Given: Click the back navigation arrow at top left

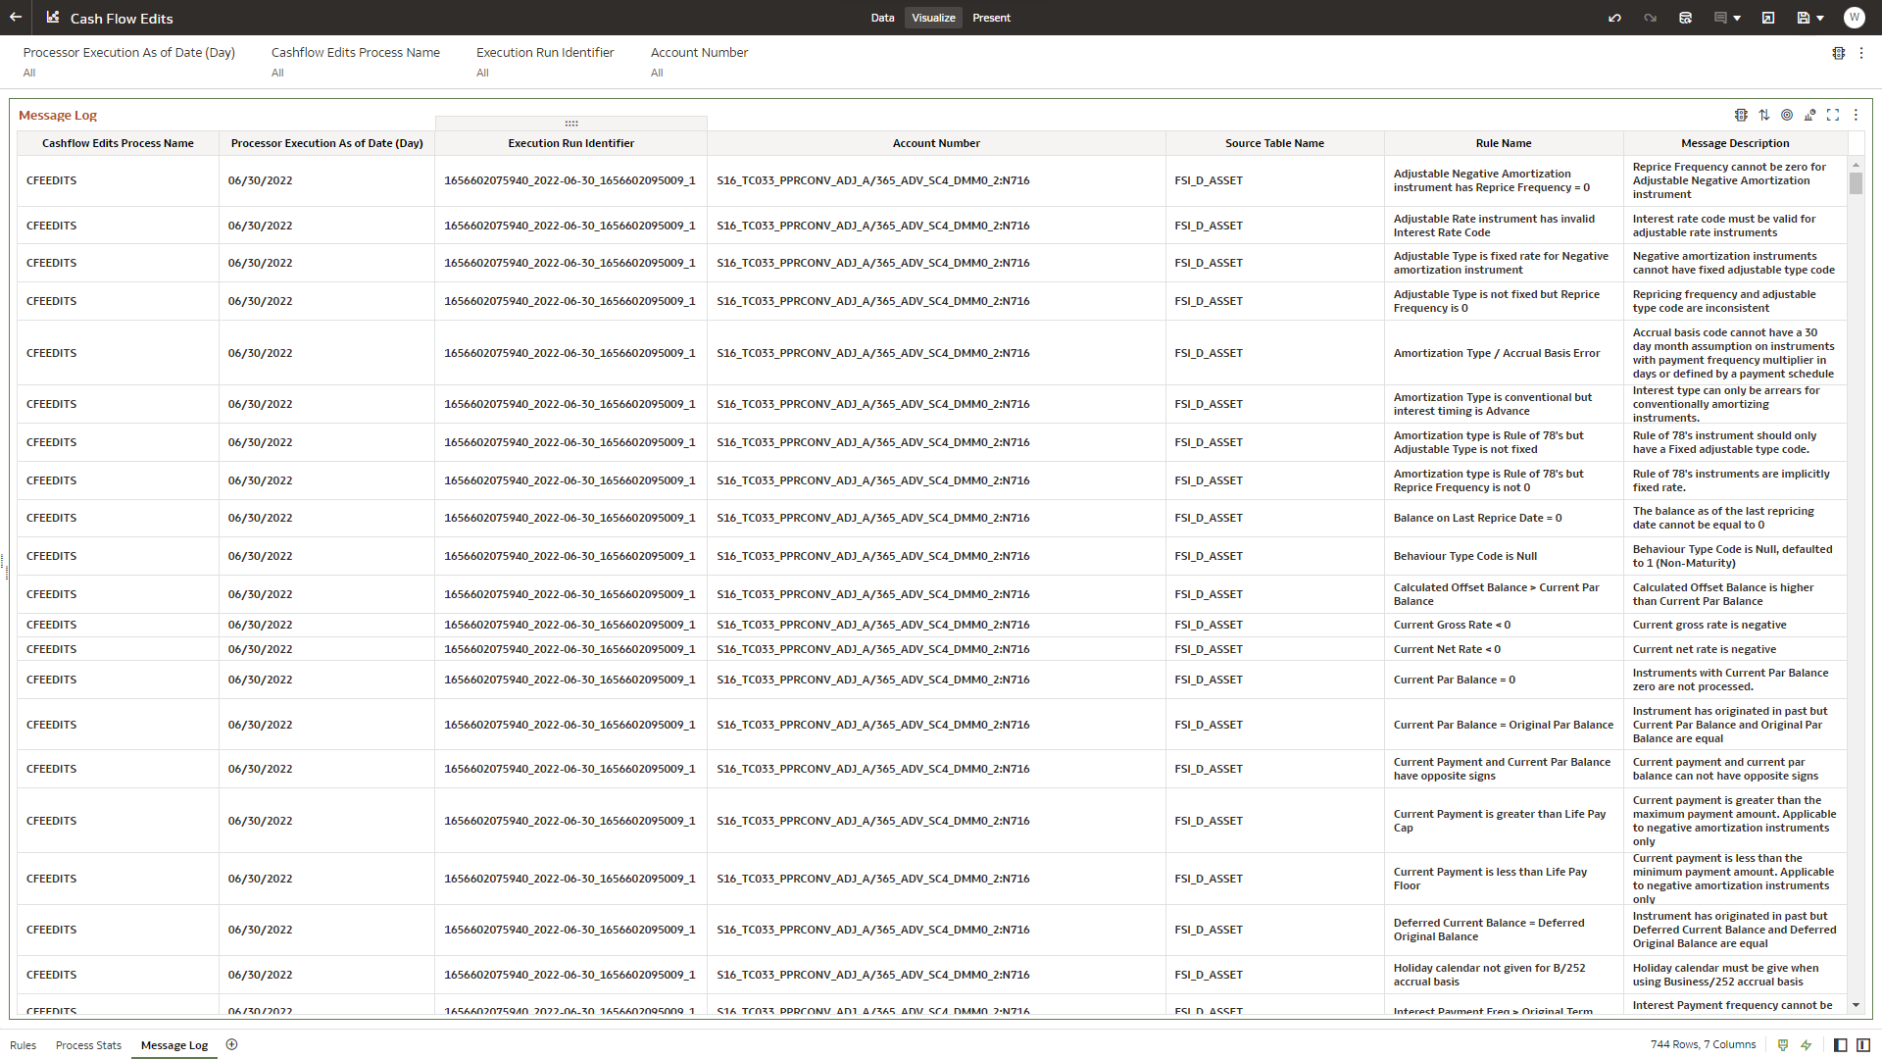Looking at the screenshot, I should [x=17, y=17].
